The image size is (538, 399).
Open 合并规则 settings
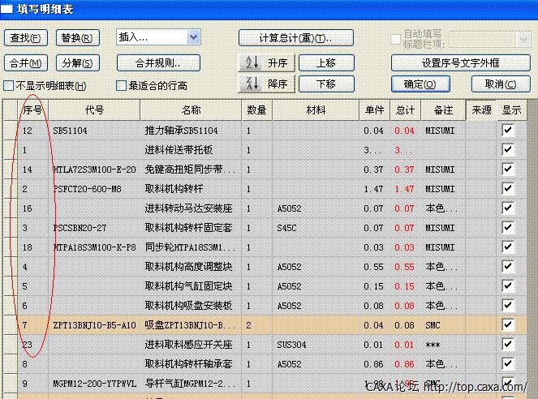pos(159,62)
